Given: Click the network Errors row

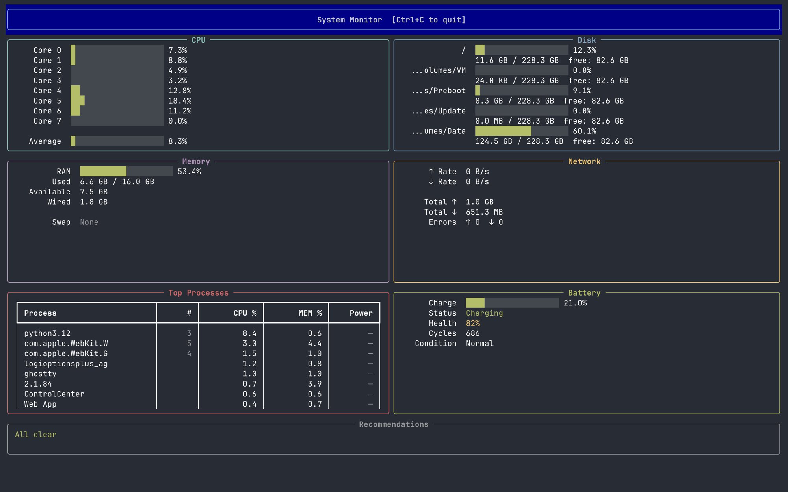Looking at the screenshot, I should [x=466, y=222].
